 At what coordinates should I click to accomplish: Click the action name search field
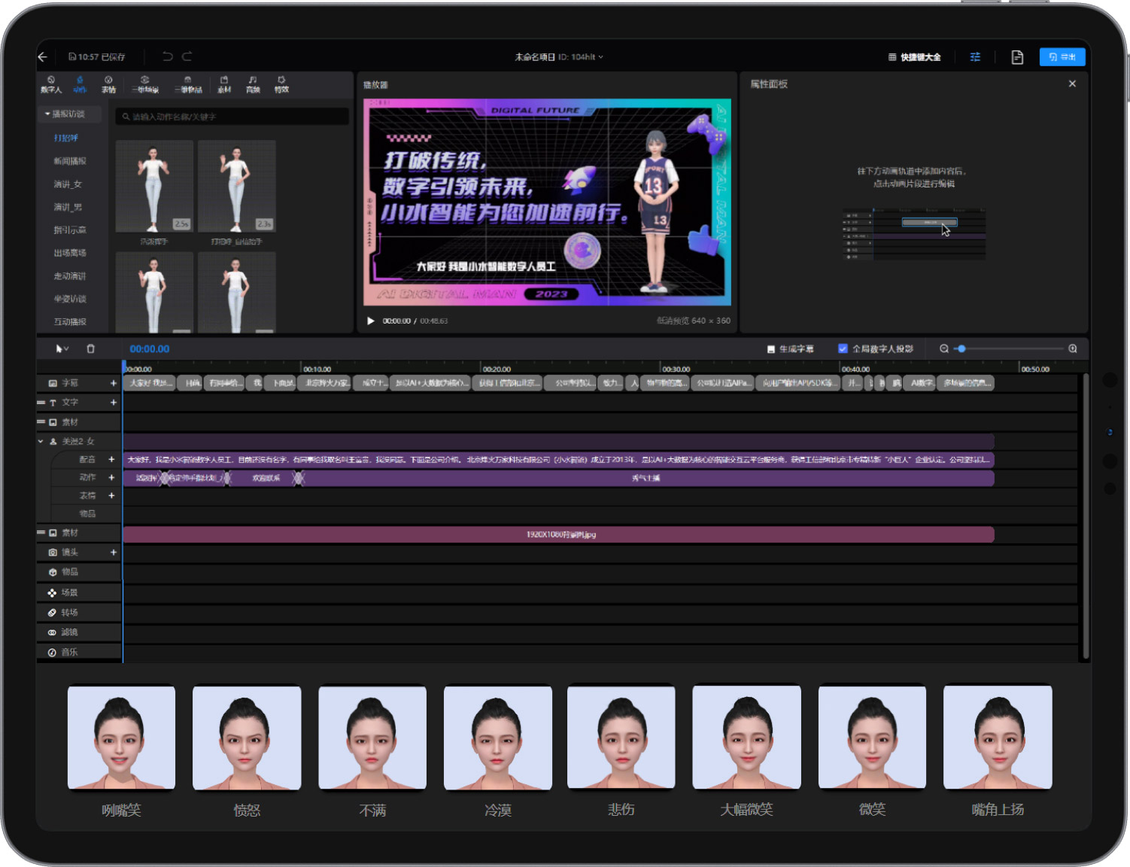pos(232,117)
